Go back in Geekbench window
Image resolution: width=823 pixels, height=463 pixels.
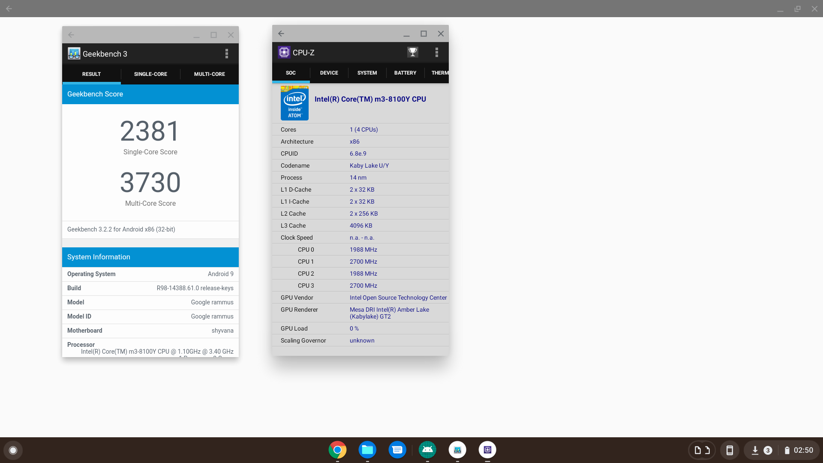click(71, 35)
